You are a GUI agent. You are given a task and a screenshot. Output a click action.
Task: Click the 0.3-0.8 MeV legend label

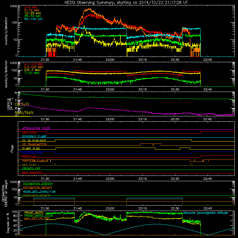(34, 67)
